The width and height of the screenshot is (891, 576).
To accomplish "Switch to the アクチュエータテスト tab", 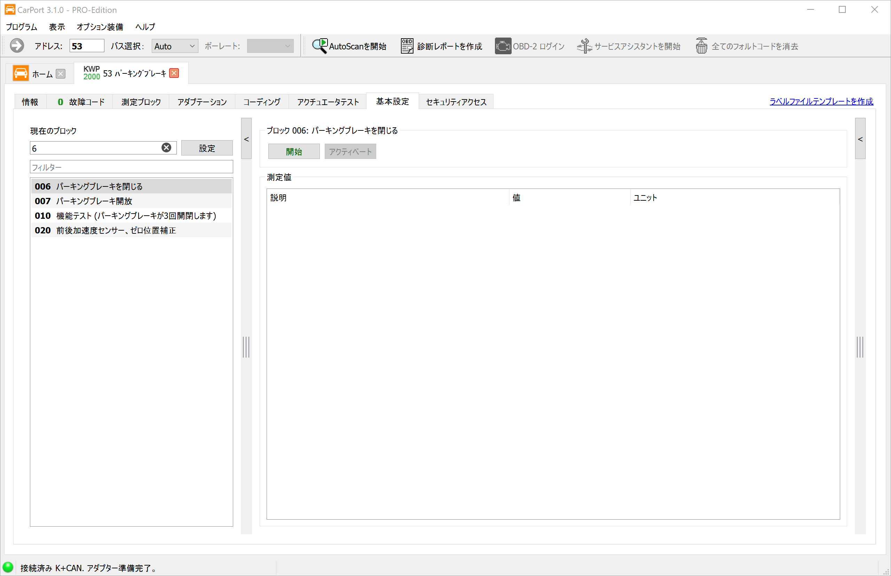I will pyautogui.click(x=328, y=102).
